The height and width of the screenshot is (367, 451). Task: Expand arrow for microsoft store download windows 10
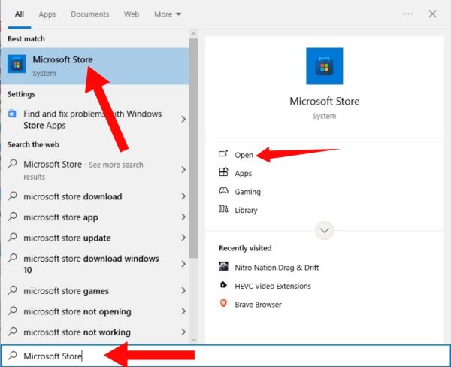pyautogui.click(x=183, y=264)
